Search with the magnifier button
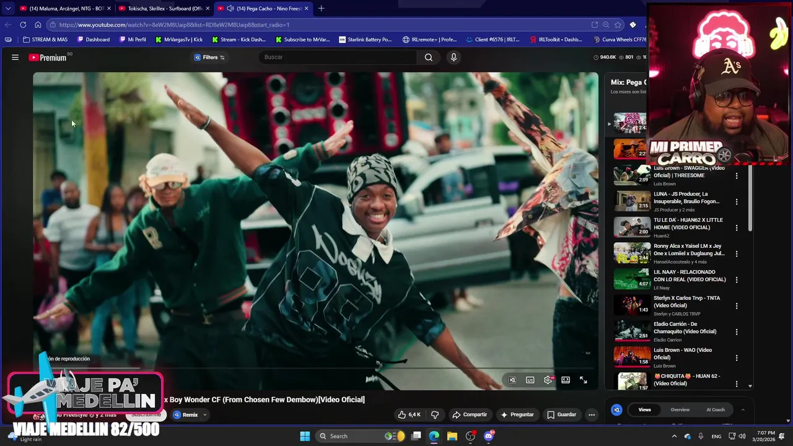The height and width of the screenshot is (446, 793). (429, 58)
